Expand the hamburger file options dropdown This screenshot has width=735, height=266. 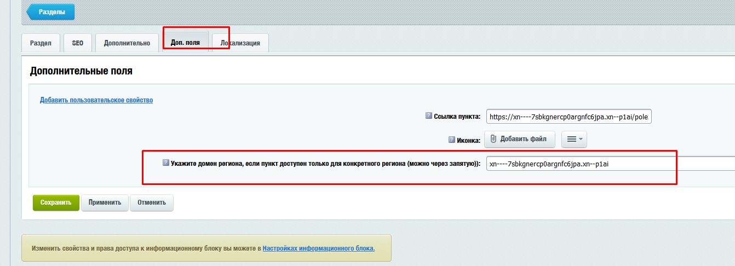574,140
